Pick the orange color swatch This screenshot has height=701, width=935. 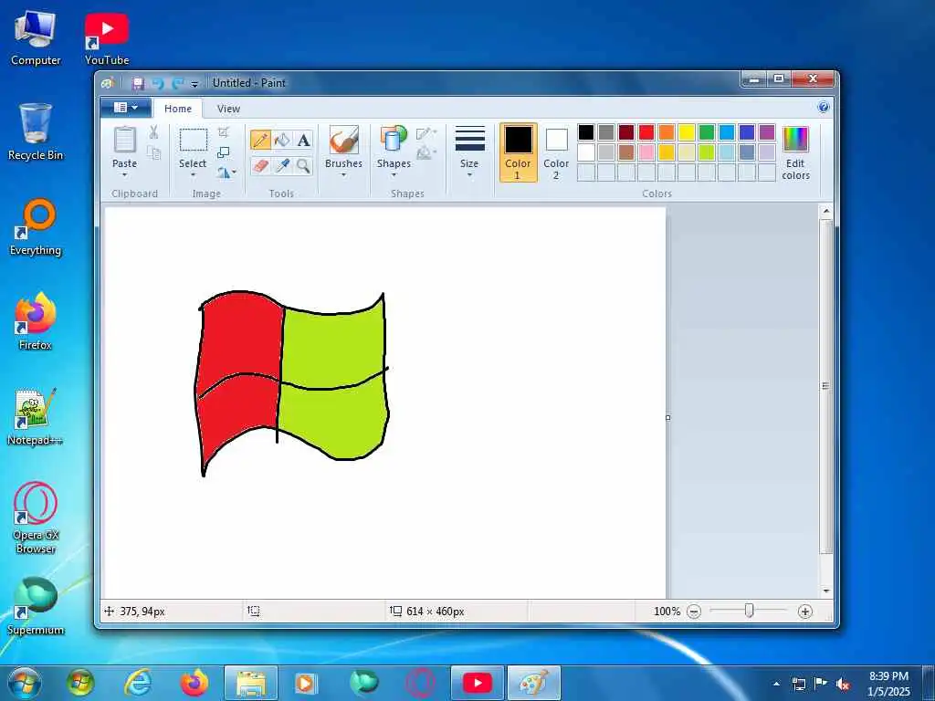[667, 132]
